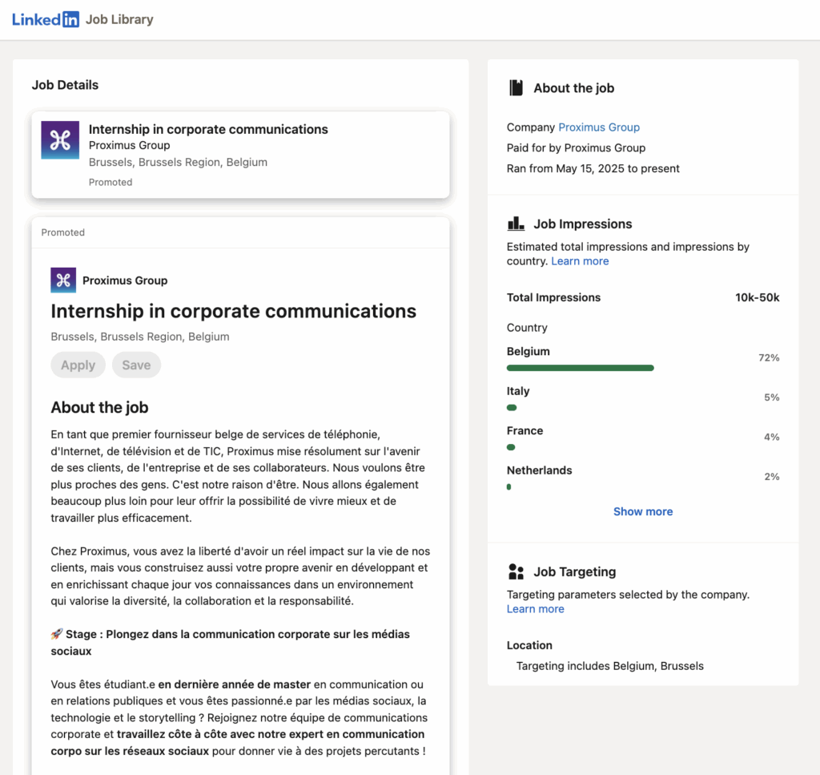The height and width of the screenshot is (775, 820).
Task: Click bold Proximus Group name in posting
Action: click(125, 281)
